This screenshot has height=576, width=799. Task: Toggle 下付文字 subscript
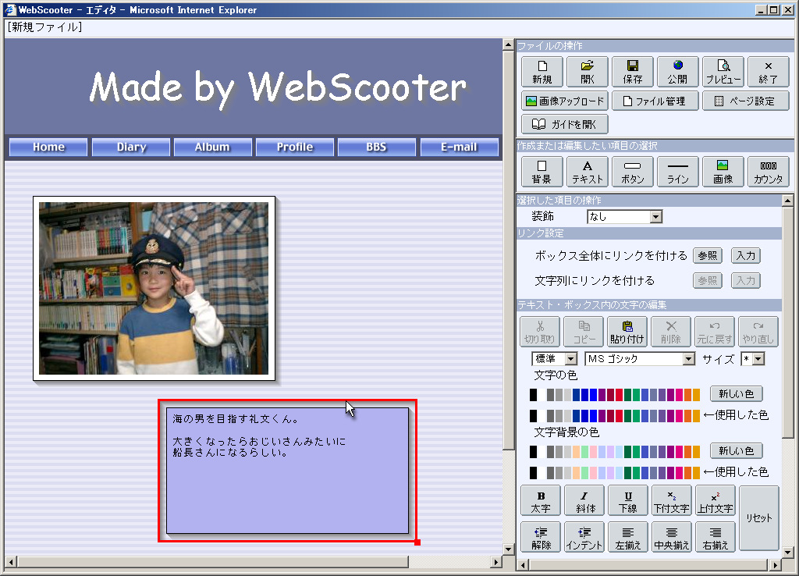672,501
